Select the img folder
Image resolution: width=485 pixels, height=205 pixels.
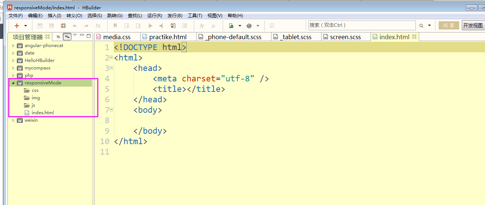[32, 98]
